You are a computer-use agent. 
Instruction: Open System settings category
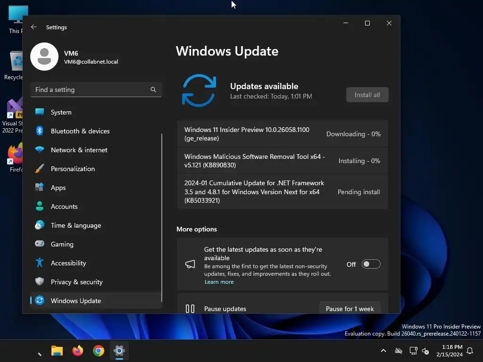[x=96, y=112]
